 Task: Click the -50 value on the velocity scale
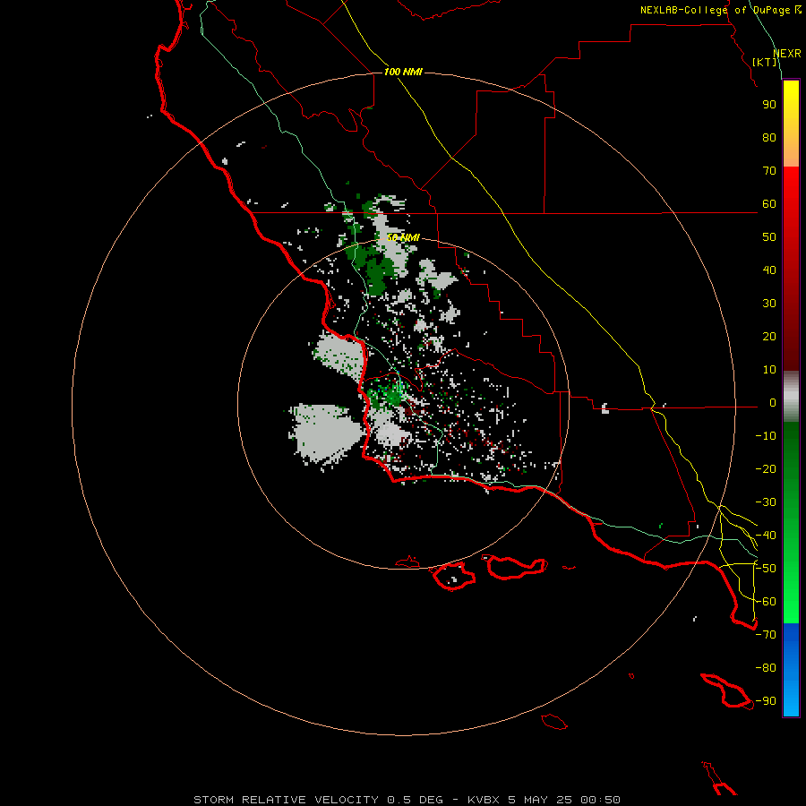click(x=766, y=569)
